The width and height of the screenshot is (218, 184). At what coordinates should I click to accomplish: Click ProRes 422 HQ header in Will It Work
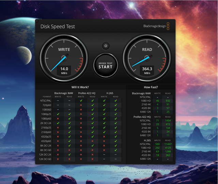[87, 93]
